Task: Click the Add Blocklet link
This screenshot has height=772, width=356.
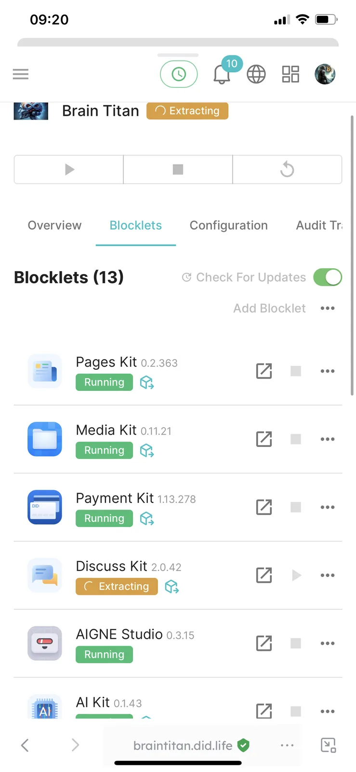Action: coord(269,308)
